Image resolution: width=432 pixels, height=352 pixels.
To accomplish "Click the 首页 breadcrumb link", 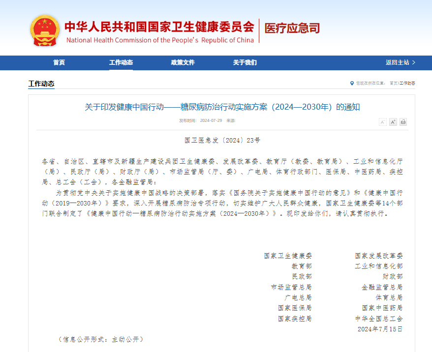I will coord(394,84).
